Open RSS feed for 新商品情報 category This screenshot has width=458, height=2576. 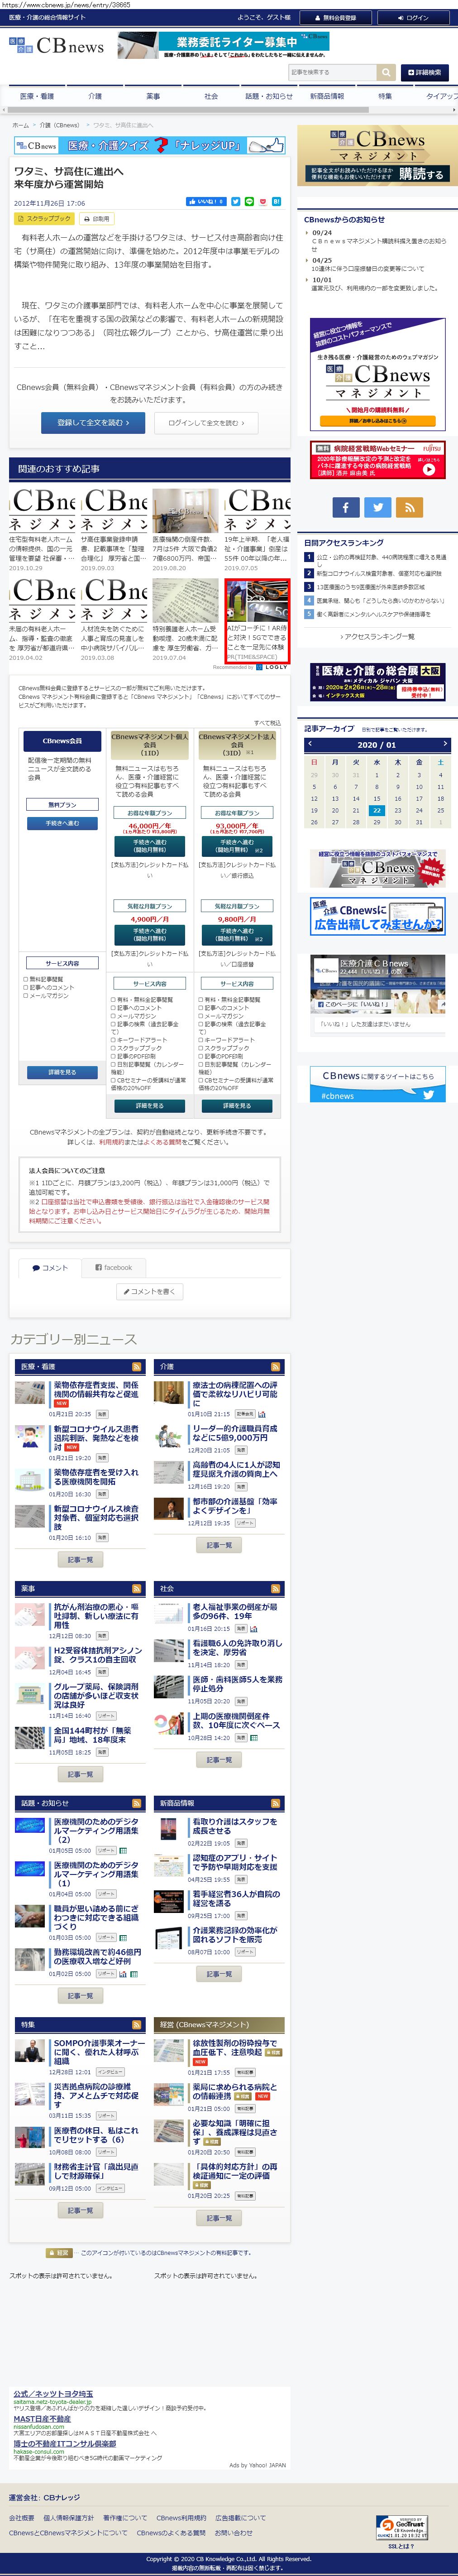coord(276,1803)
